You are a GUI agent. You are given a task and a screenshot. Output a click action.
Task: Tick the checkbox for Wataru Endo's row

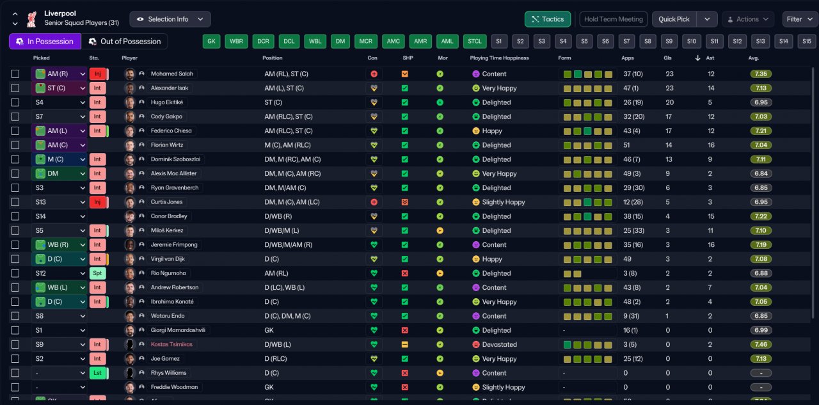15,316
